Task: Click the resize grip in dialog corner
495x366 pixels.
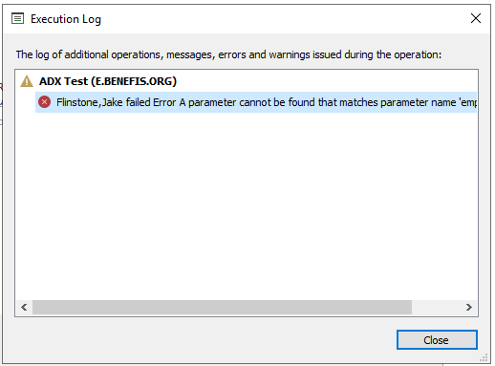Action: pos(484,357)
